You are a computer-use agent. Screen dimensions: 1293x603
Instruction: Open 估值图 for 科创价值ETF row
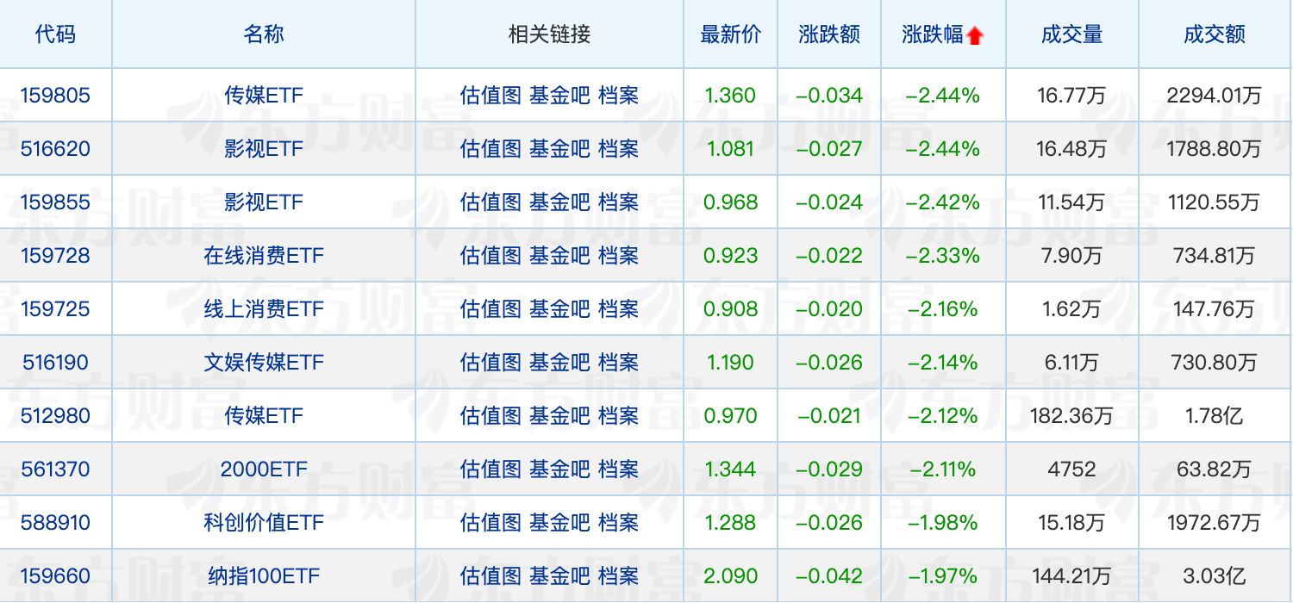490,523
